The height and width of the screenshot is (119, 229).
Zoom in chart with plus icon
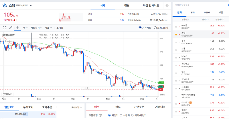click(x=88, y=88)
